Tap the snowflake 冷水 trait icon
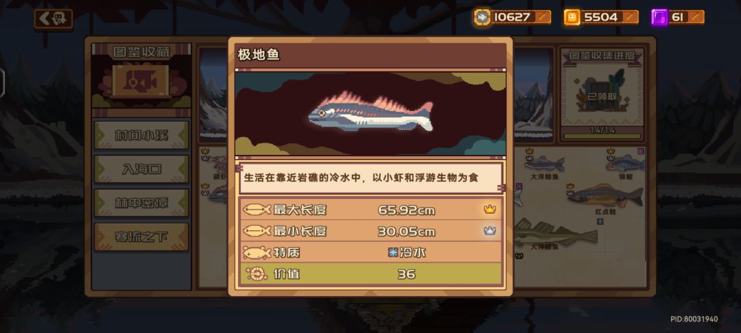 392,253
